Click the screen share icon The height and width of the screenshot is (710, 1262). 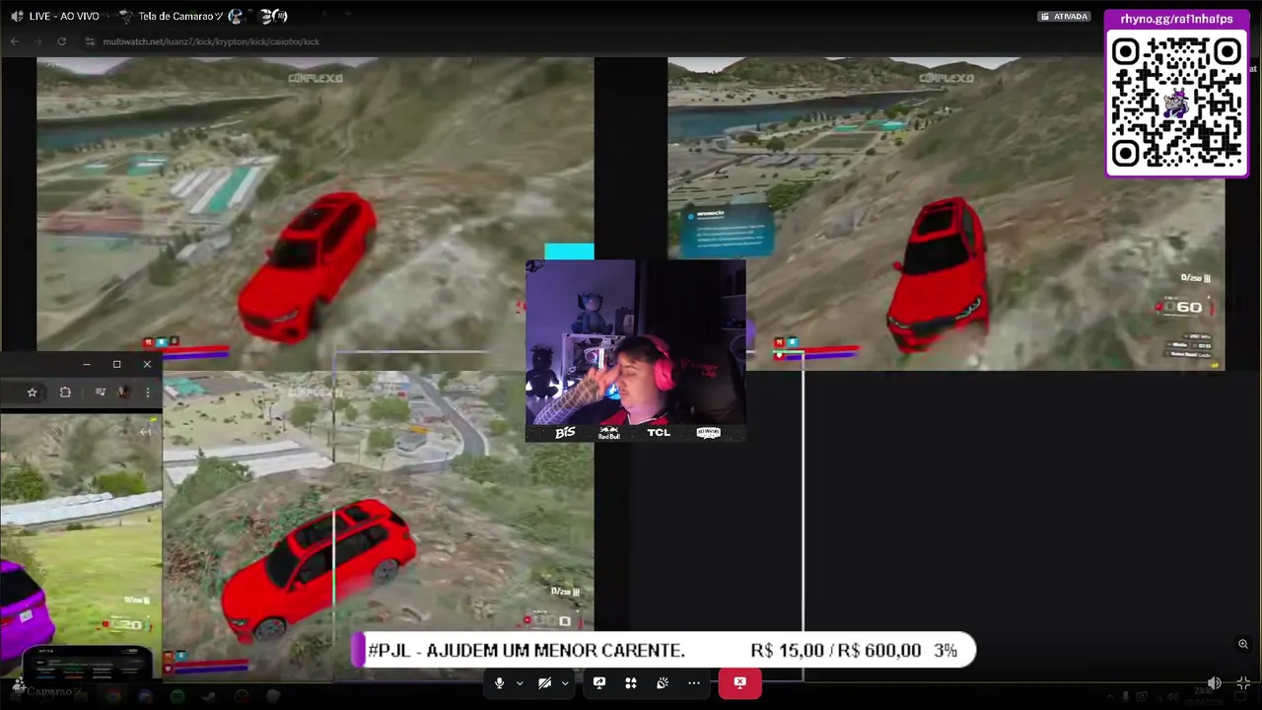pos(599,682)
